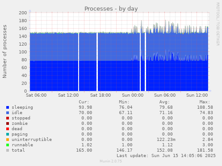Click the stopped legend color swatch

(8, 118)
